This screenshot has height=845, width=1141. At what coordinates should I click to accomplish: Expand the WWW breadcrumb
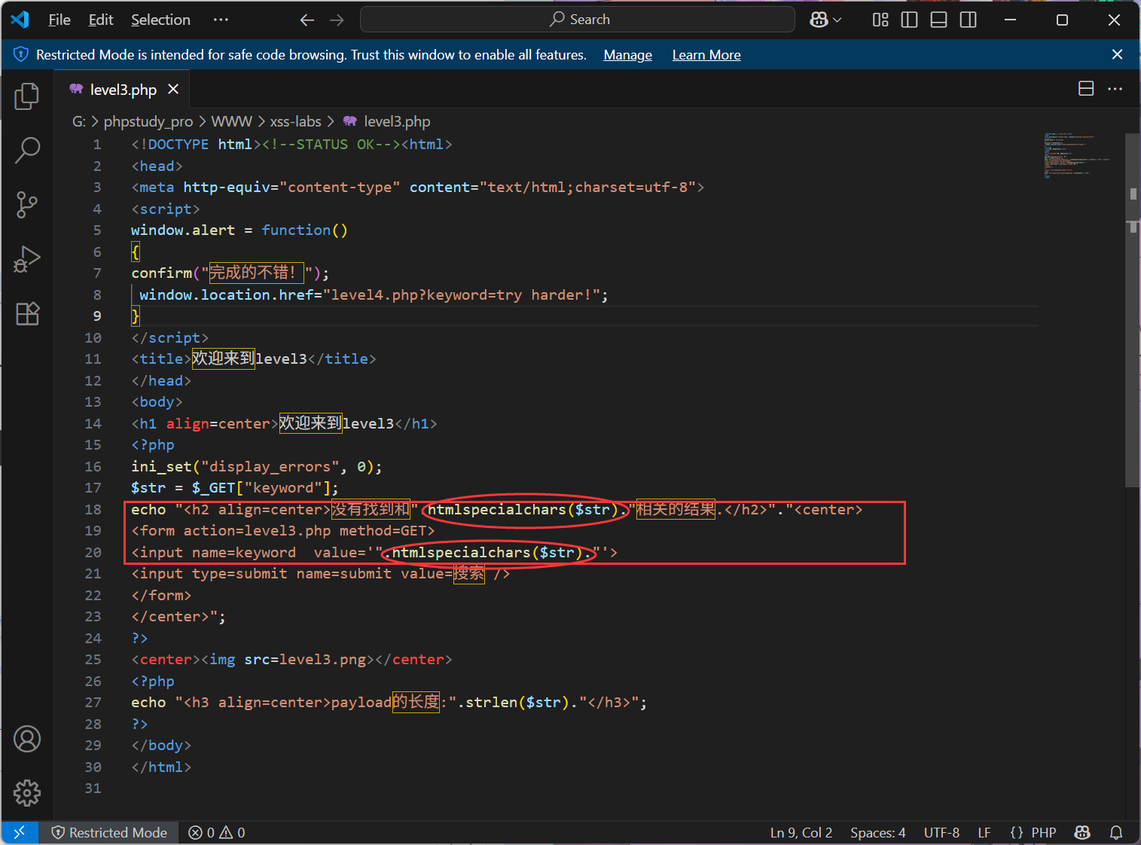click(231, 121)
